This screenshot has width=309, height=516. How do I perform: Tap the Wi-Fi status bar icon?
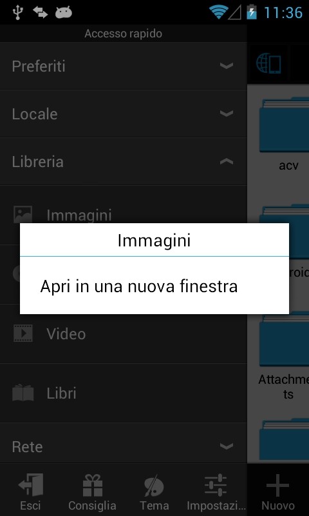tap(219, 12)
